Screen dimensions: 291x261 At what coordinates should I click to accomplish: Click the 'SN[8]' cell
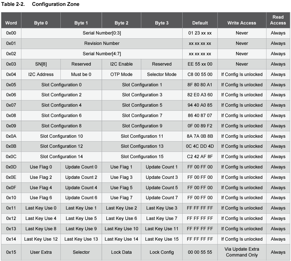(41, 64)
